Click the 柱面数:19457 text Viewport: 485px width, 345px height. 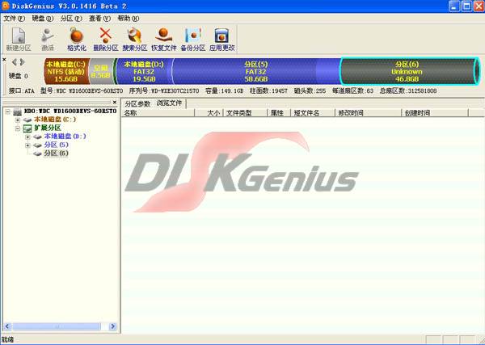268,90
